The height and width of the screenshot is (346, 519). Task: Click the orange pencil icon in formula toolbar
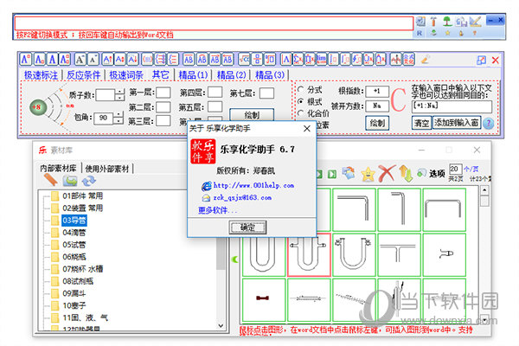pyautogui.click(x=425, y=60)
